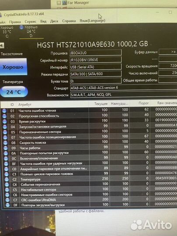Select the Нестабильные сектора row text
The width and height of the screenshot is (177, 236).
[38, 190]
